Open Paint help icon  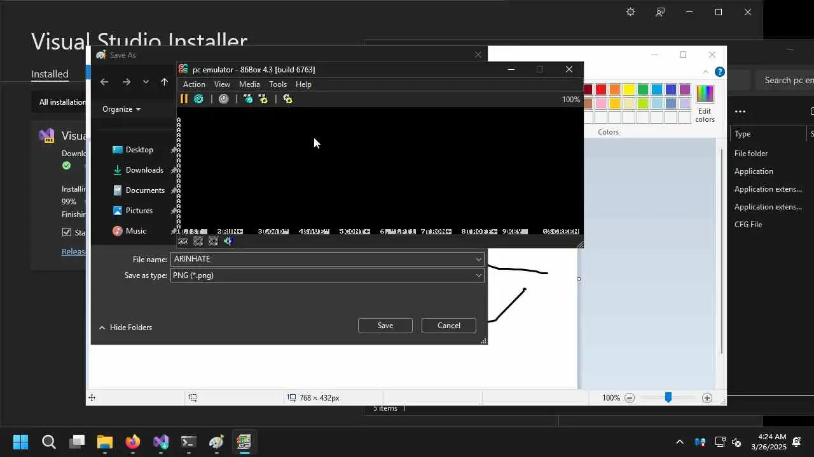719,72
